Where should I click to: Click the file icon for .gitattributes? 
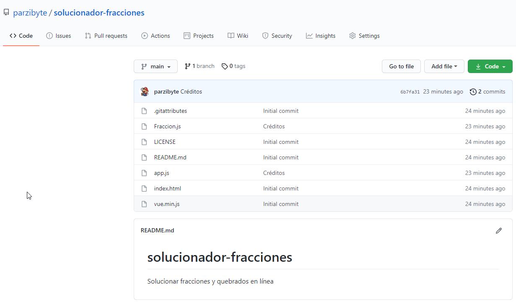pyautogui.click(x=144, y=111)
